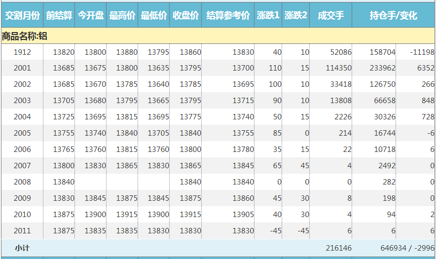Click the 涨跌2 column header
Viewport: 436px width, 259px height.
(x=296, y=15)
